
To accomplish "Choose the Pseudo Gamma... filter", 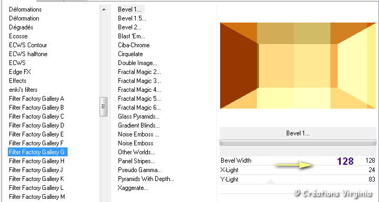I will 140,170.
